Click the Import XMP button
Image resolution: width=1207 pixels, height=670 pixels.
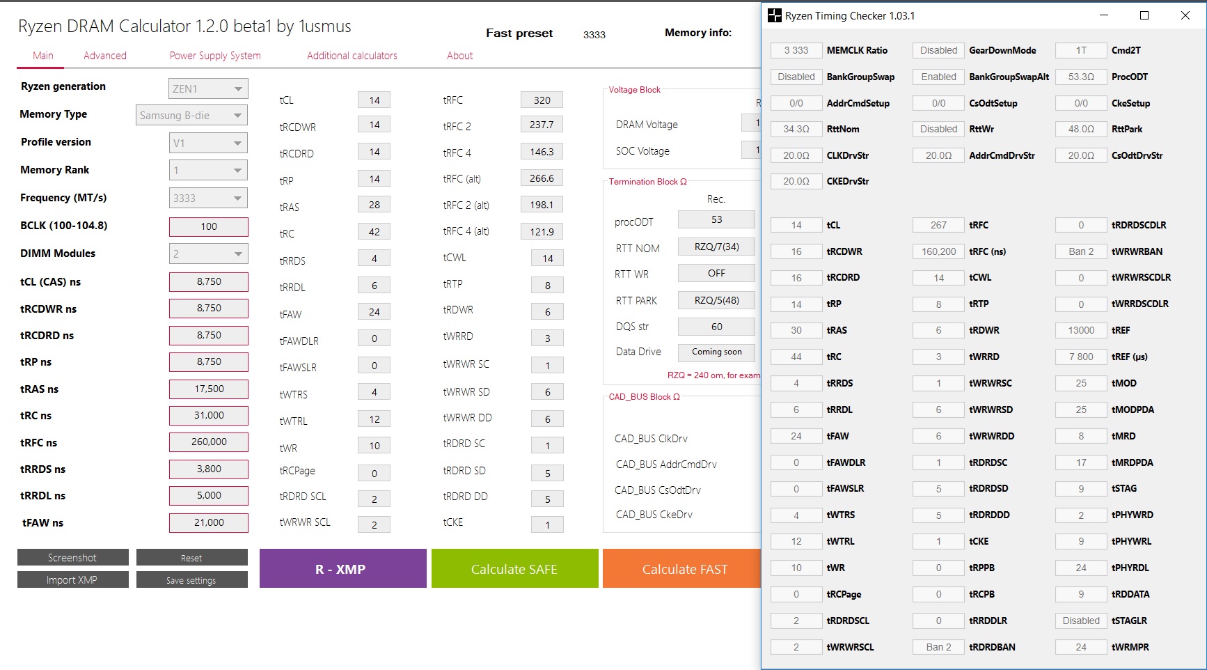coord(73,579)
